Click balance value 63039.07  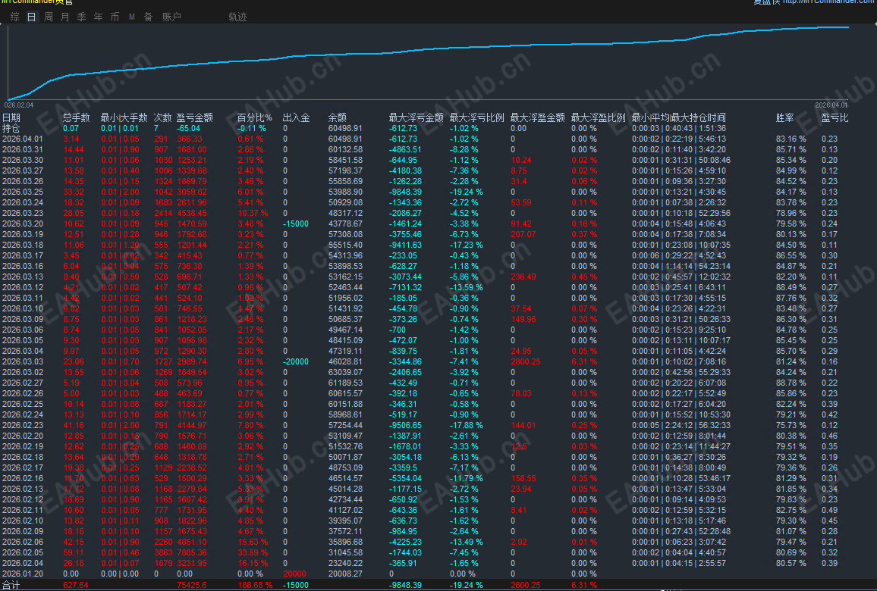345,372
